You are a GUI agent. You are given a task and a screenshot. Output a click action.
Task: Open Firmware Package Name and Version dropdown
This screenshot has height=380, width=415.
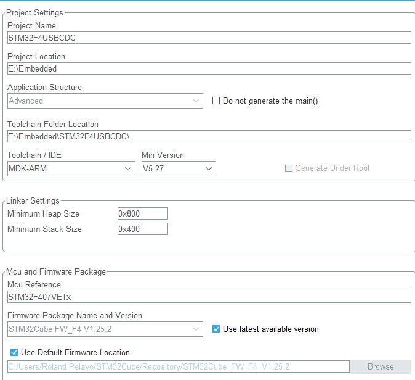click(x=105, y=329)
